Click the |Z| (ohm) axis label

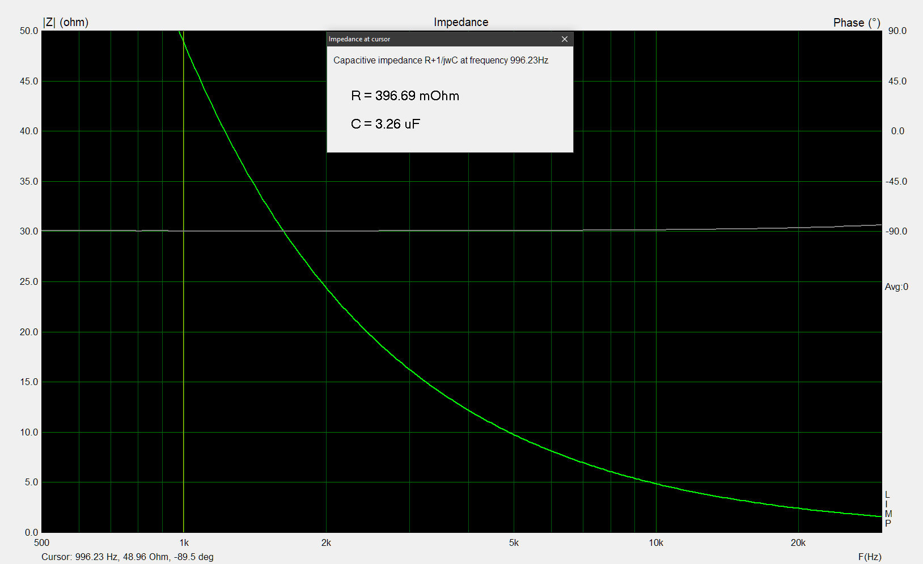tap(66, 22)
